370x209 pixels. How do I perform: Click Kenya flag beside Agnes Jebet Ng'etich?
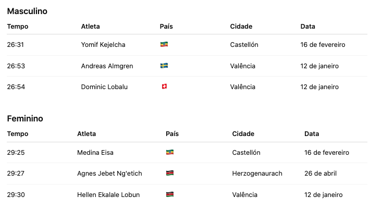click(x=169, y=174)
